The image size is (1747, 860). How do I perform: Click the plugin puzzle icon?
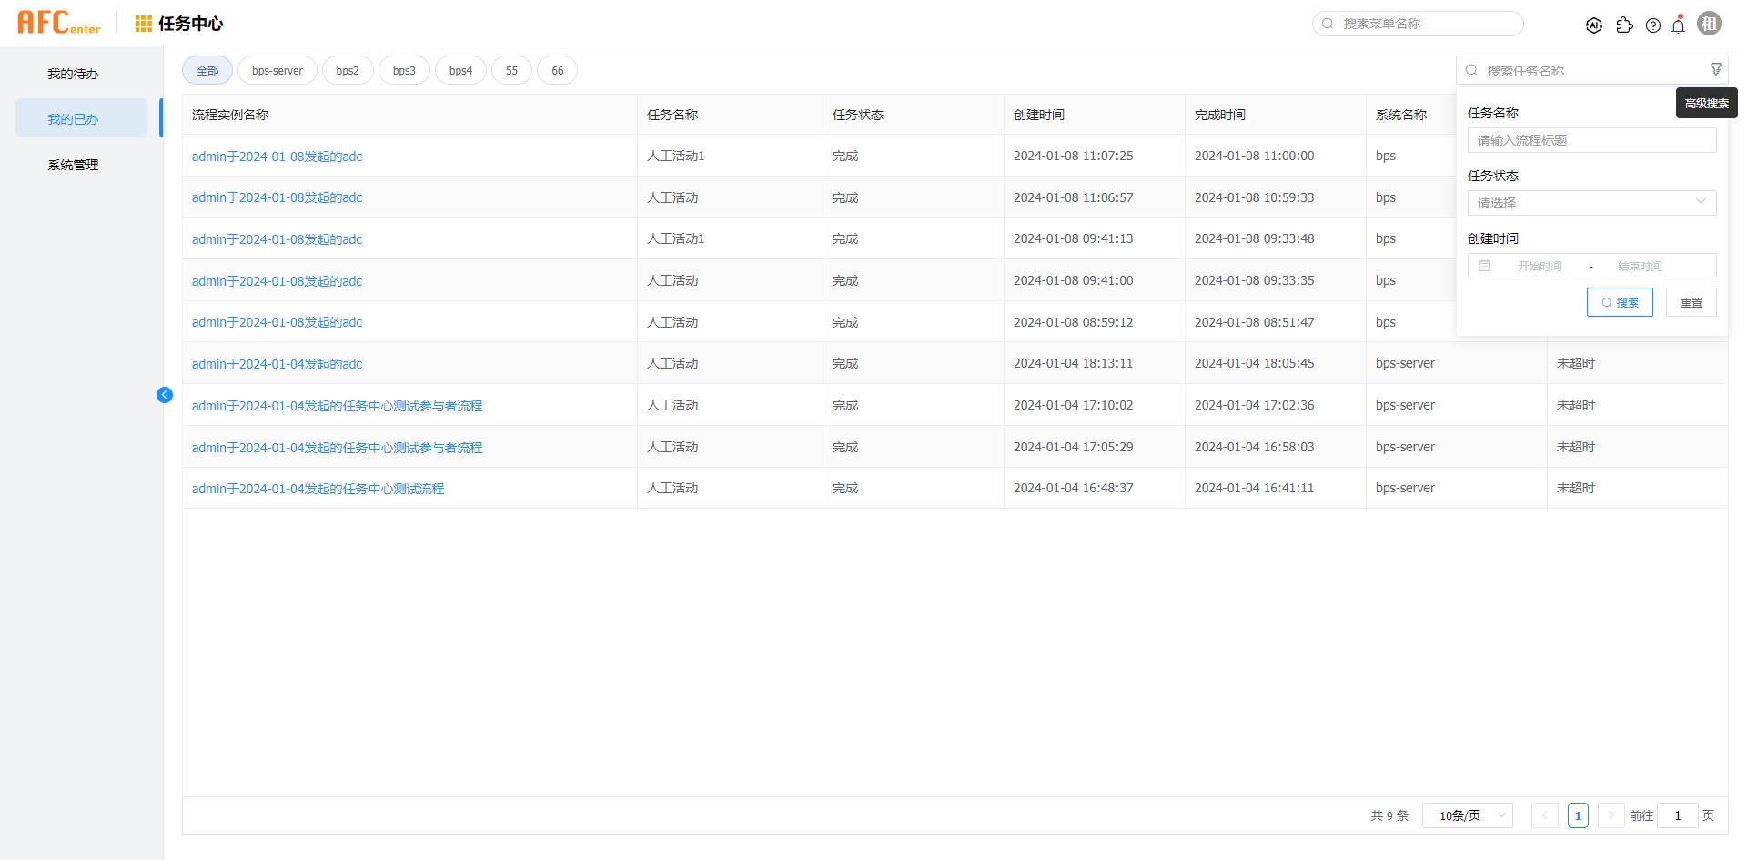[x=1625, y=25]
